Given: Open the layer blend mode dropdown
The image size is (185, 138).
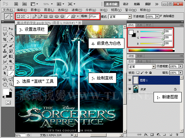Looking at the screenshot, I should click(x=142, y=67).
